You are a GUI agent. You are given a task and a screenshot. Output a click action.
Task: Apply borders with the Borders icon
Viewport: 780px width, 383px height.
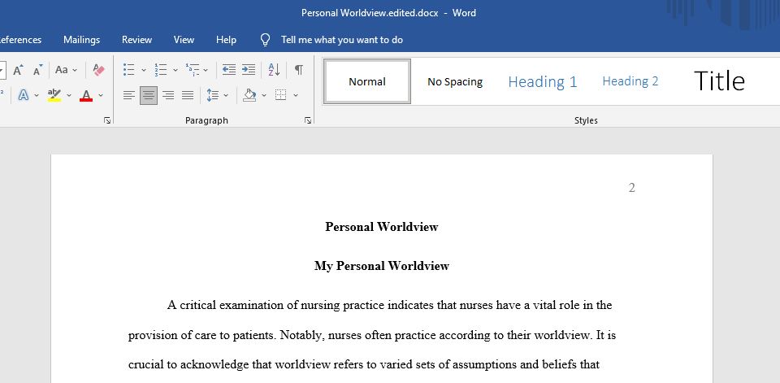280,94
